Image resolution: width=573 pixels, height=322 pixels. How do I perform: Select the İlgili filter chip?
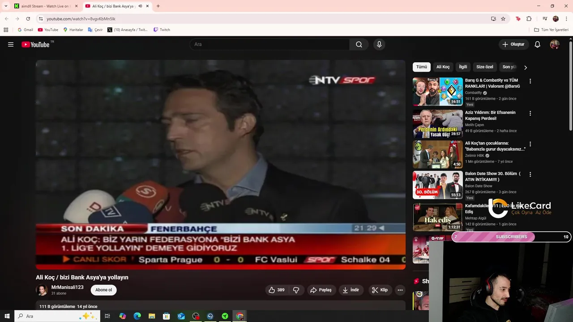463,67
